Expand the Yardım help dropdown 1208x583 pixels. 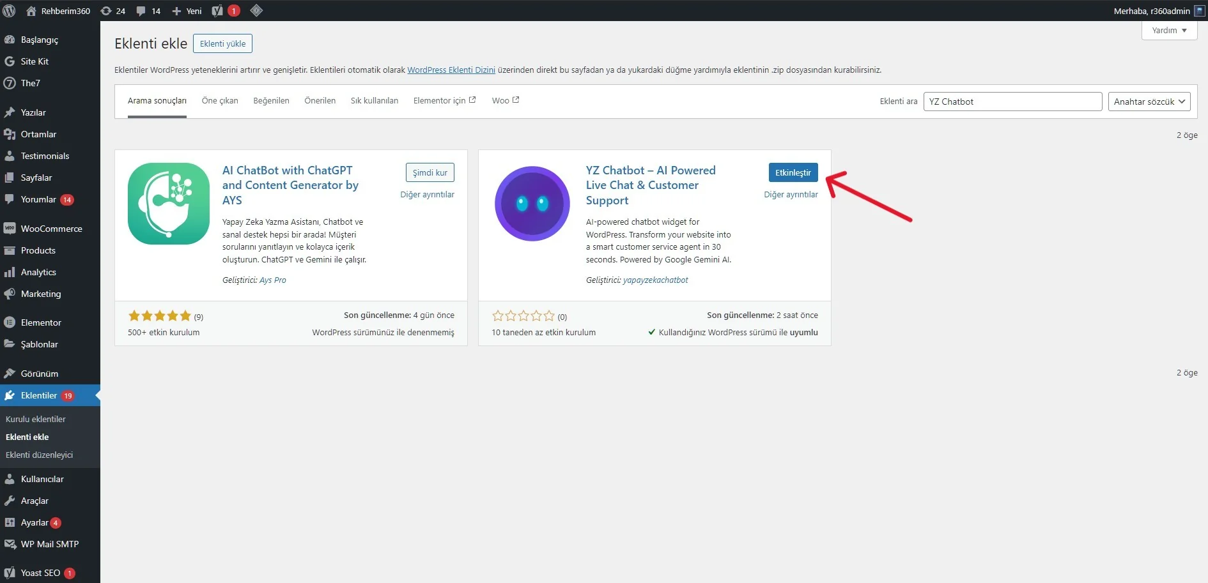pyautogui.click(x=1169, y=31)
